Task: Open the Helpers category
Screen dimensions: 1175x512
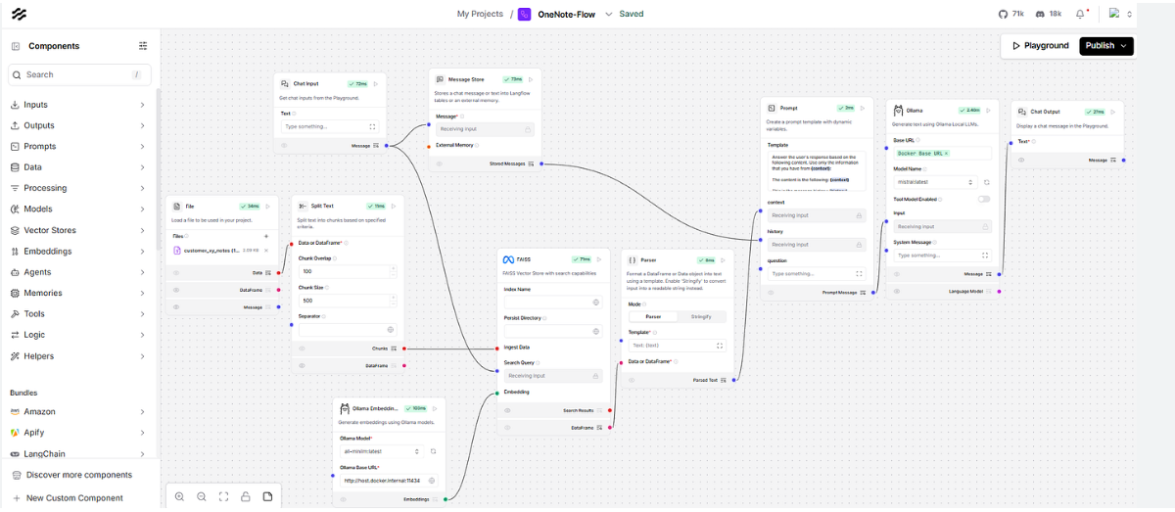Action: click(78, 355)
